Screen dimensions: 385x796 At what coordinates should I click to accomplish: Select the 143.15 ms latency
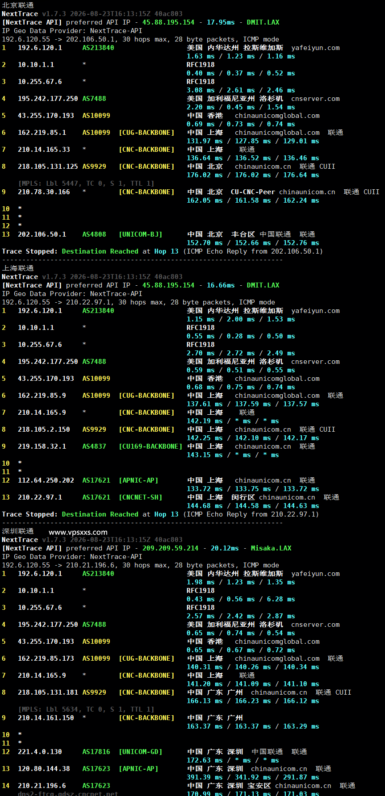(x=205, y=455)
